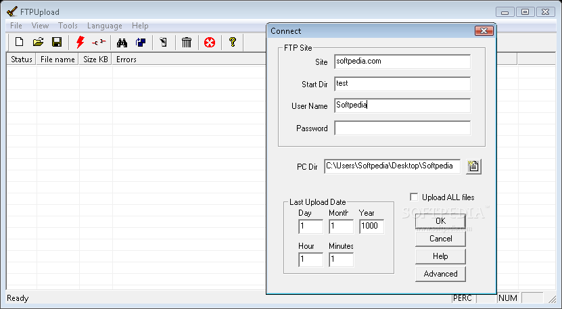Click the binoculars find icon

122,43
